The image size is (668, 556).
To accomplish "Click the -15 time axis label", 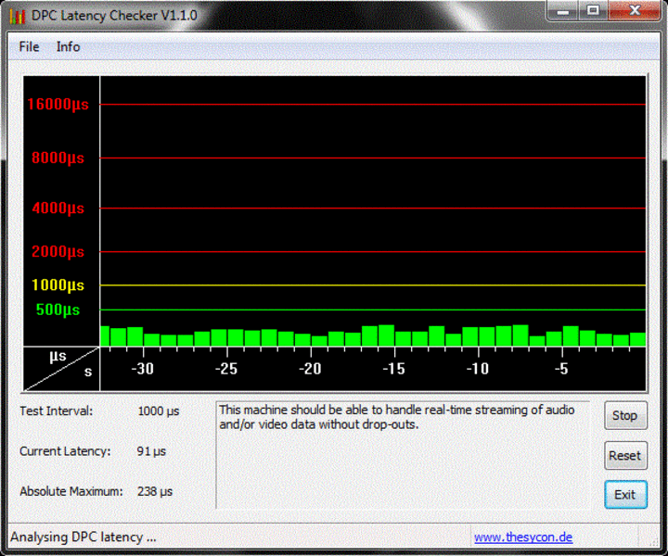I will 393,369.
